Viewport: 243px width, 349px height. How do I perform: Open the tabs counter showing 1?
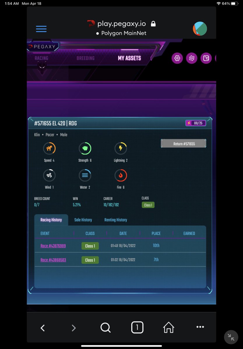(x=137, y=327)
